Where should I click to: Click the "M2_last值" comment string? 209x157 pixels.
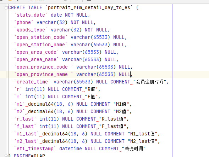[x=143, y=141]
